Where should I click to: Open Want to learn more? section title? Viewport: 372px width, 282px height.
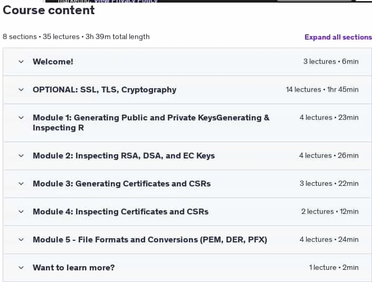click(73, 268)
